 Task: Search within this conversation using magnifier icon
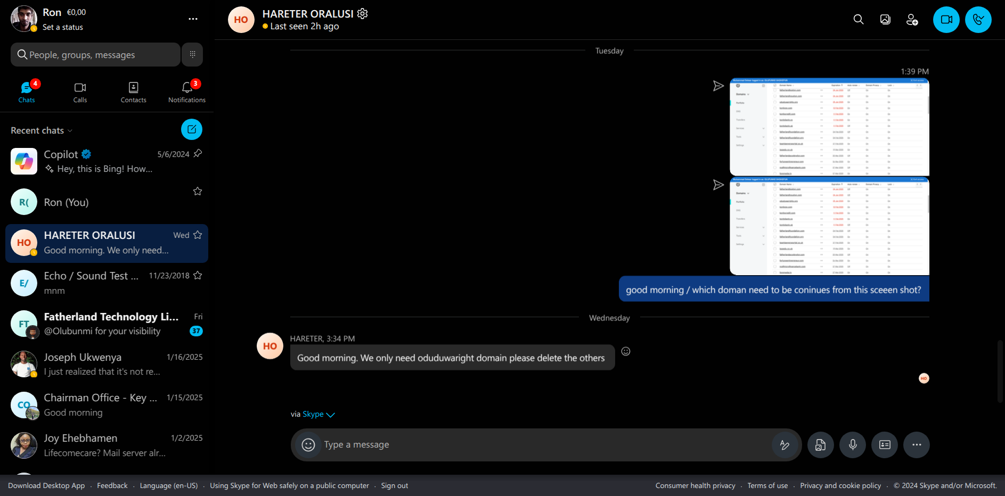858,20
